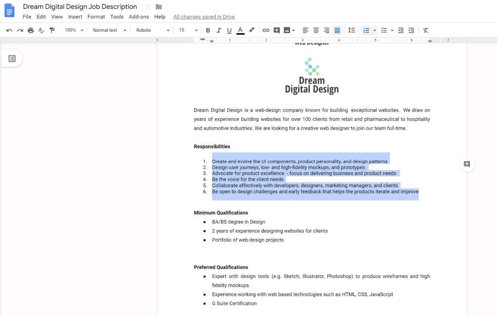Open the Add-ons menu
The width and height of the screenshot is (497, 315).
pos(139,17)
